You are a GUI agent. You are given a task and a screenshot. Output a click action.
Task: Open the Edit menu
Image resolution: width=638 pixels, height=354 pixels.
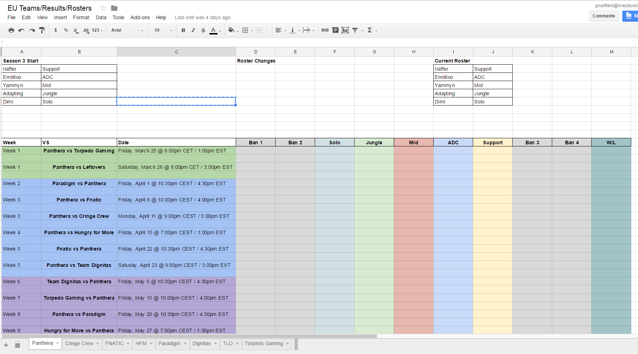click(26, 17)
